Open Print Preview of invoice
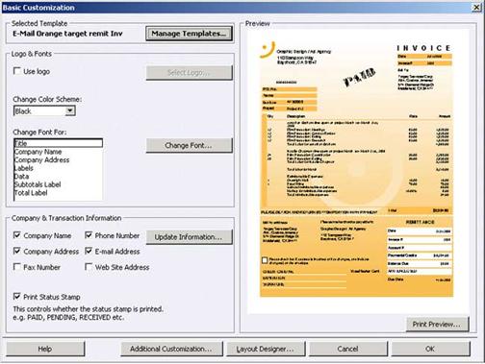The width and height of the screenshot is (485, 364). [x=437, y=325]
